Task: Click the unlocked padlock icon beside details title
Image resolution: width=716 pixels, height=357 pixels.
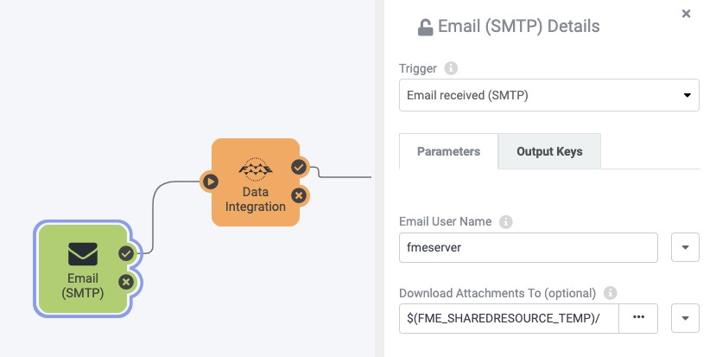Action: (425, 27)
